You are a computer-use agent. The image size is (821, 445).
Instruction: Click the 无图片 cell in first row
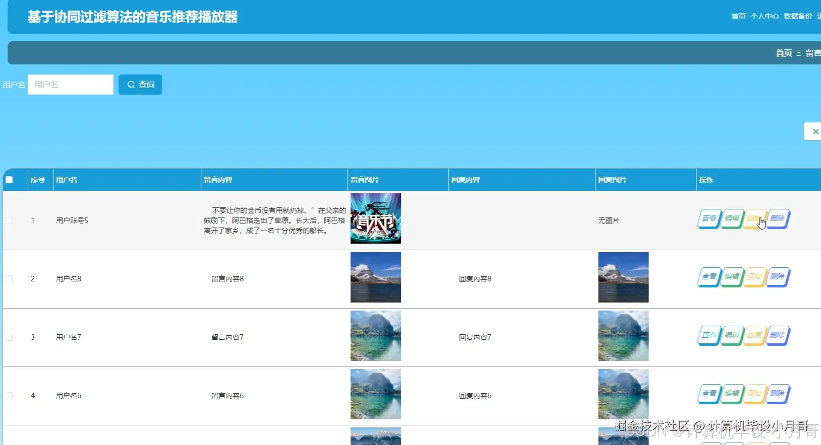pos(609,220)
